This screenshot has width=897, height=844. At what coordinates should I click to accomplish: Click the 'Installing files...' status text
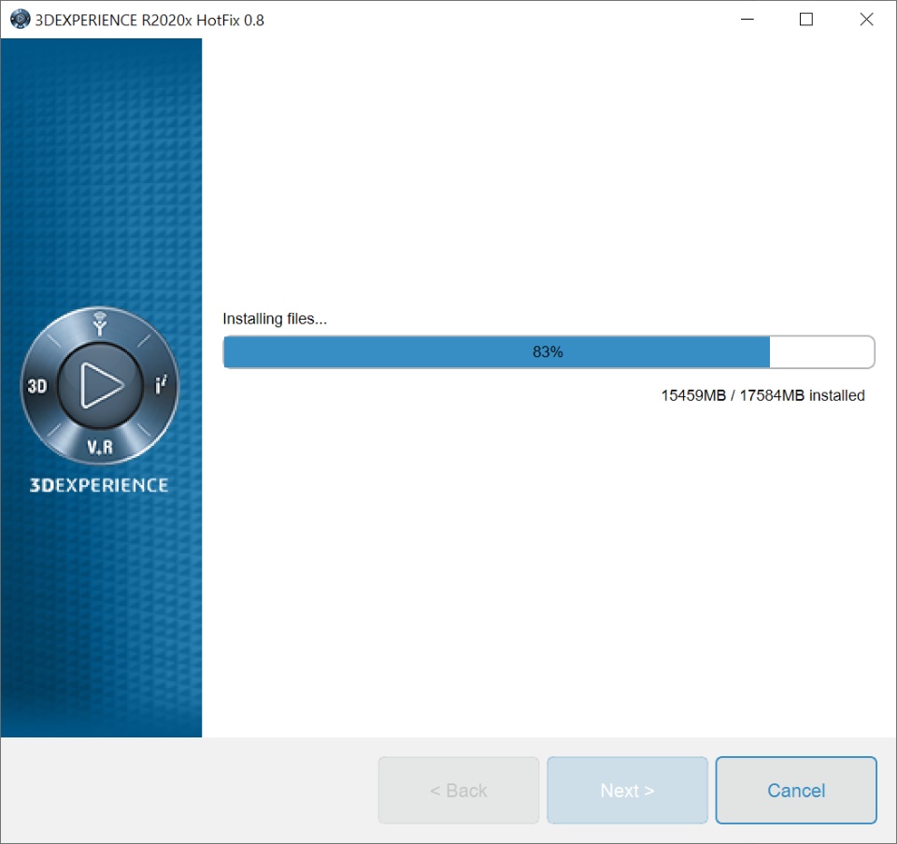point(275,319)
